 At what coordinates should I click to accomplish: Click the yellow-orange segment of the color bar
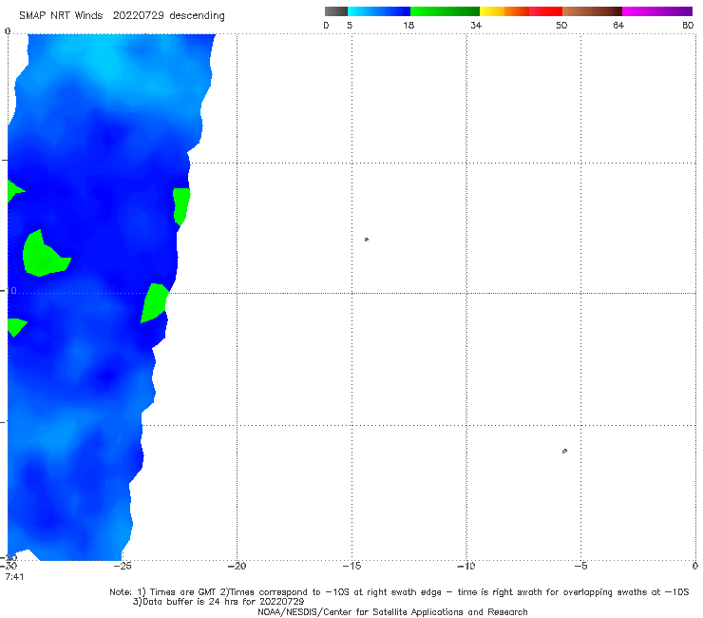pyautogui.click(x=504, y=11)
